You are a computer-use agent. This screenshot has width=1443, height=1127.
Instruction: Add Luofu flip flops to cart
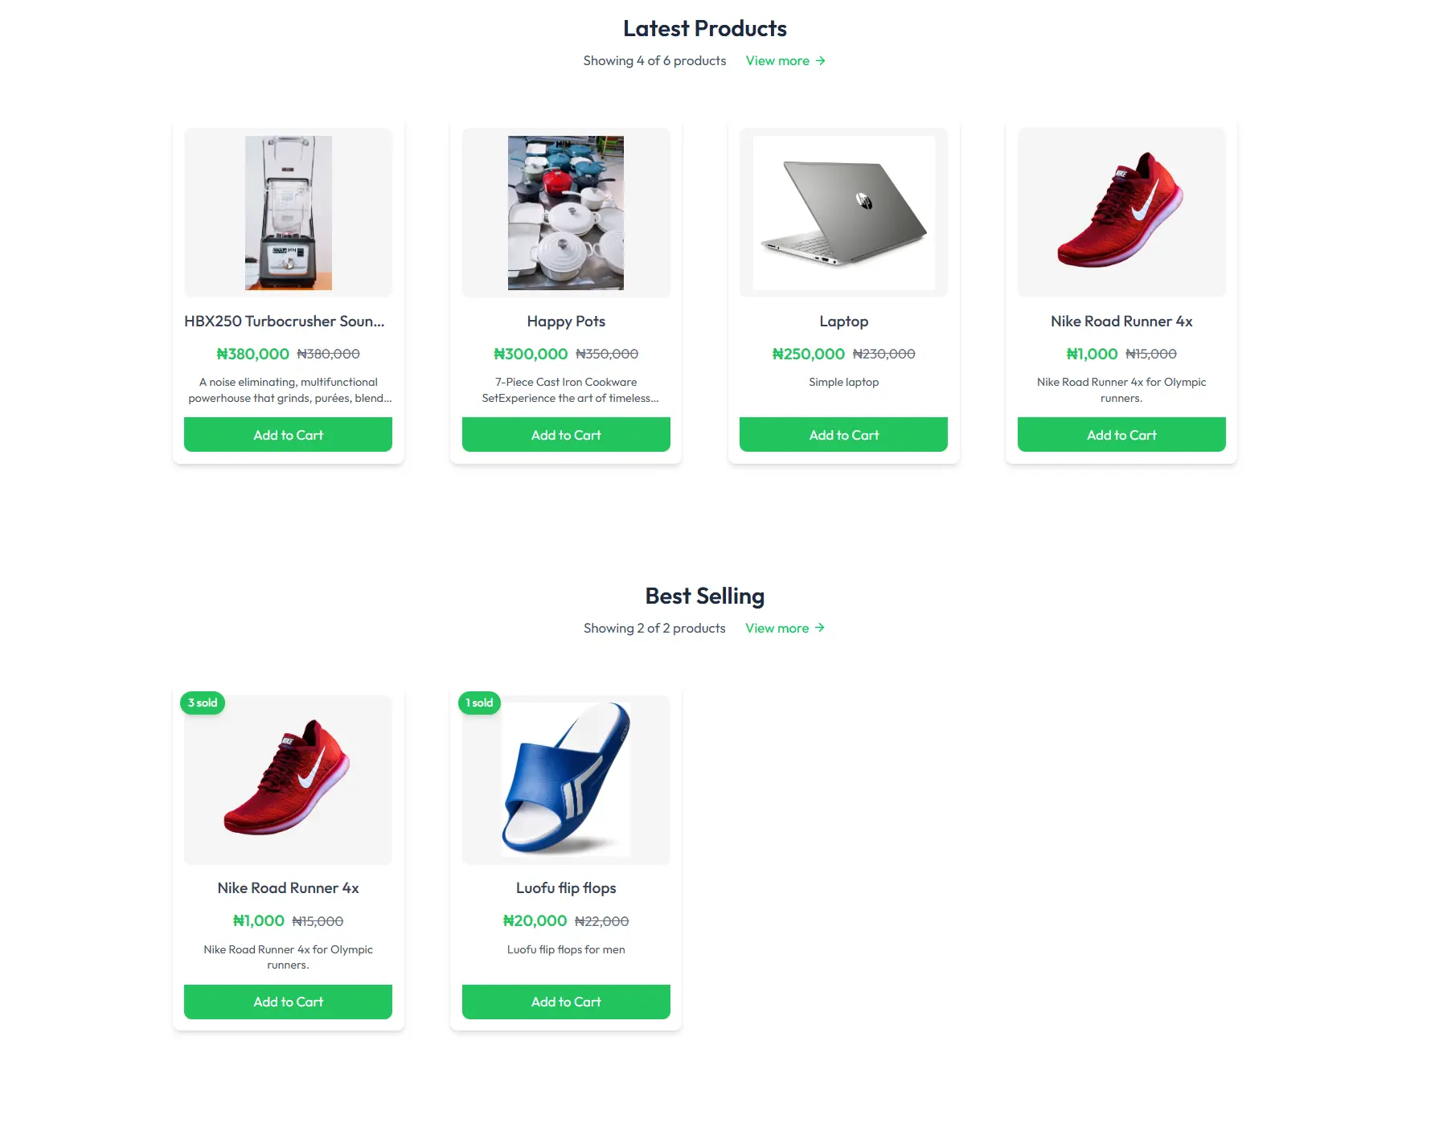point(566,1002)
